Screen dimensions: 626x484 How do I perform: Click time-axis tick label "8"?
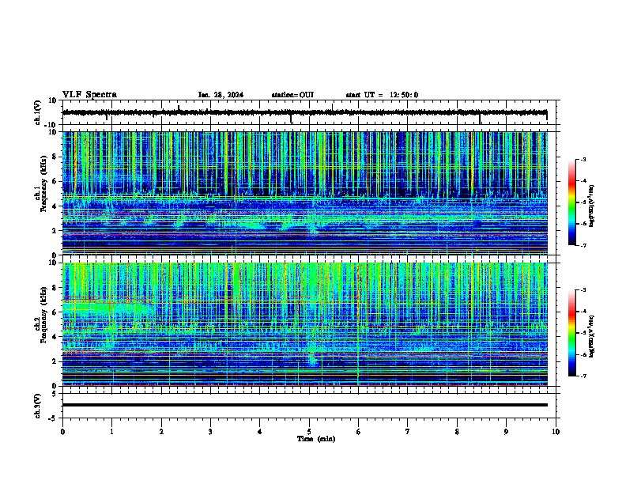coord(457,432)
